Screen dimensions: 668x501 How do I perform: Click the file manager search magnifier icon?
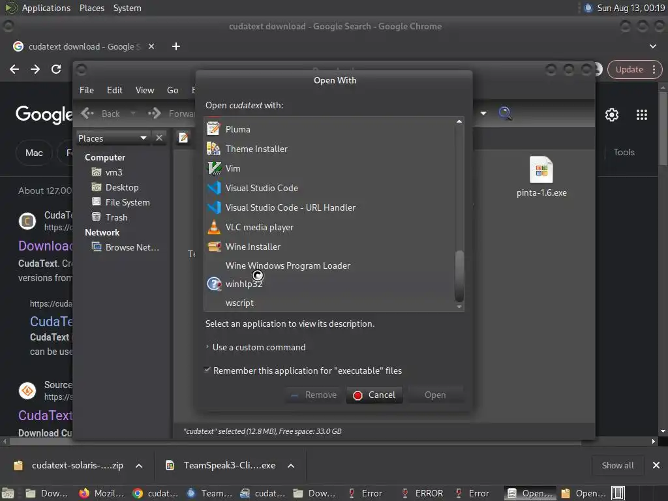pyautogui.click(x=505, y=114)
